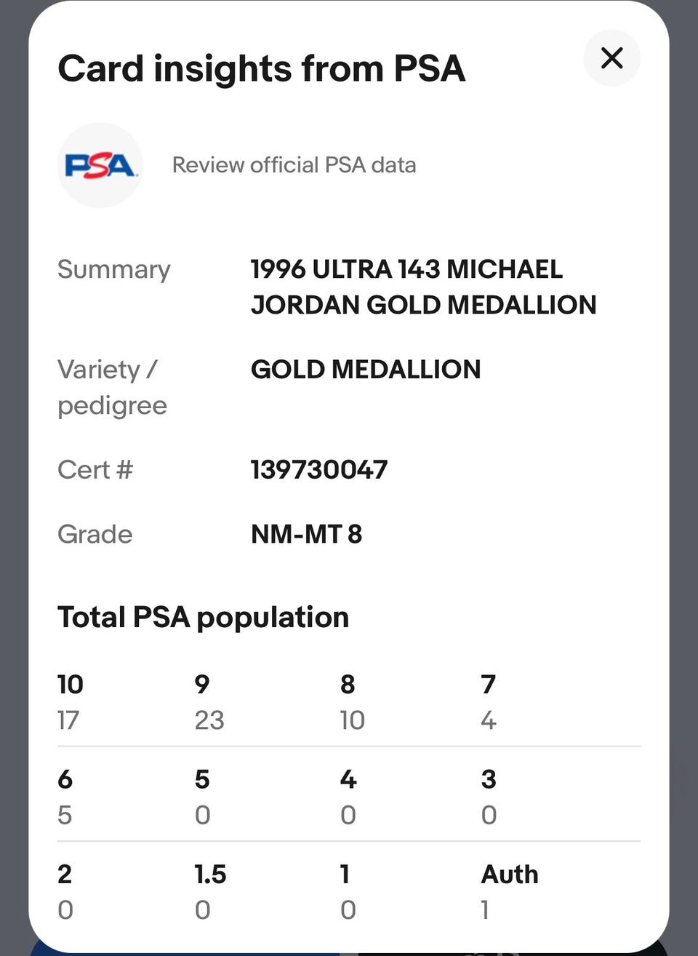Click the grade 8 population count of 10
The width and height of the screenshot is (698, 956).
click(x=352, y=720)
